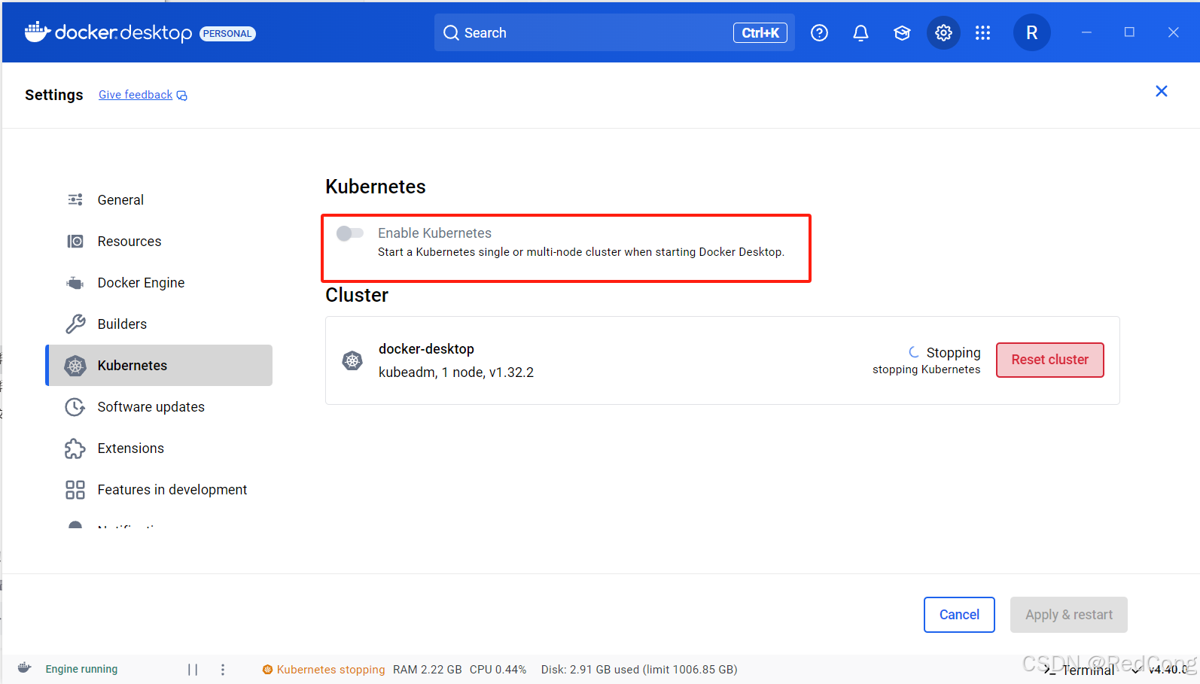Click the Stopping status label
Viewport: 1200px width, 684px height.
pos(953,353)
